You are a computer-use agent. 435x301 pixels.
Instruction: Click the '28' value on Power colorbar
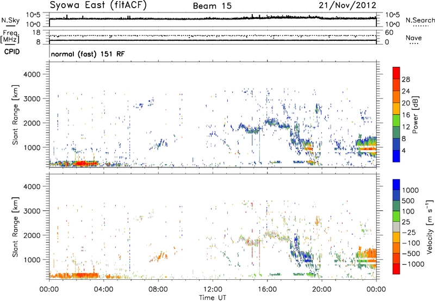point(406,79)
